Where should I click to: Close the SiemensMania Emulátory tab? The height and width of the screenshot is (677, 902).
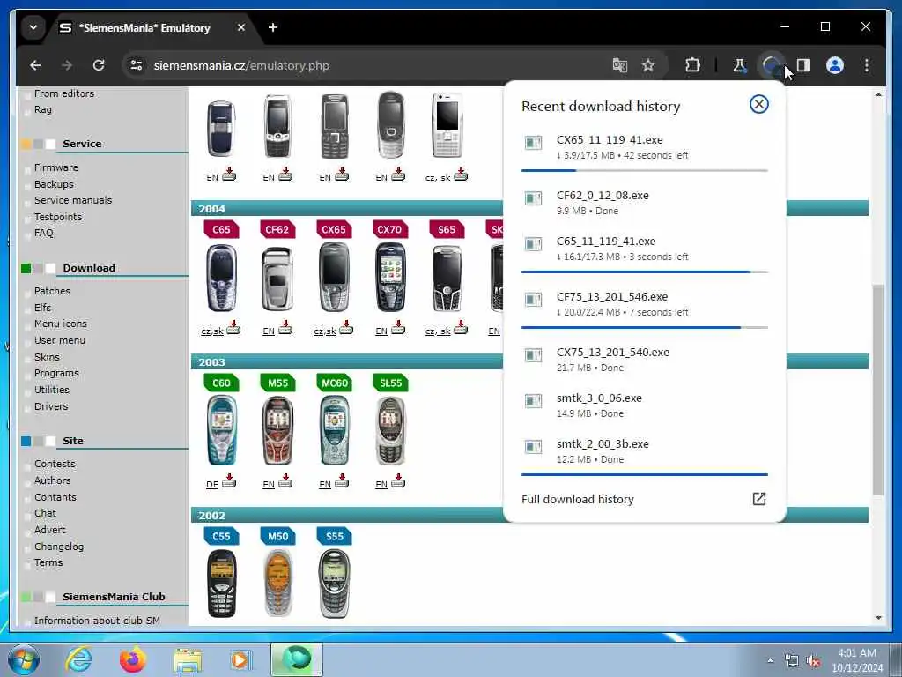241,27
